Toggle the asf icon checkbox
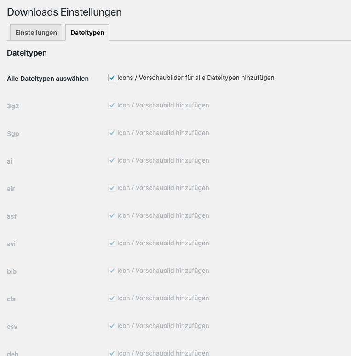 [x=112, y=216]
